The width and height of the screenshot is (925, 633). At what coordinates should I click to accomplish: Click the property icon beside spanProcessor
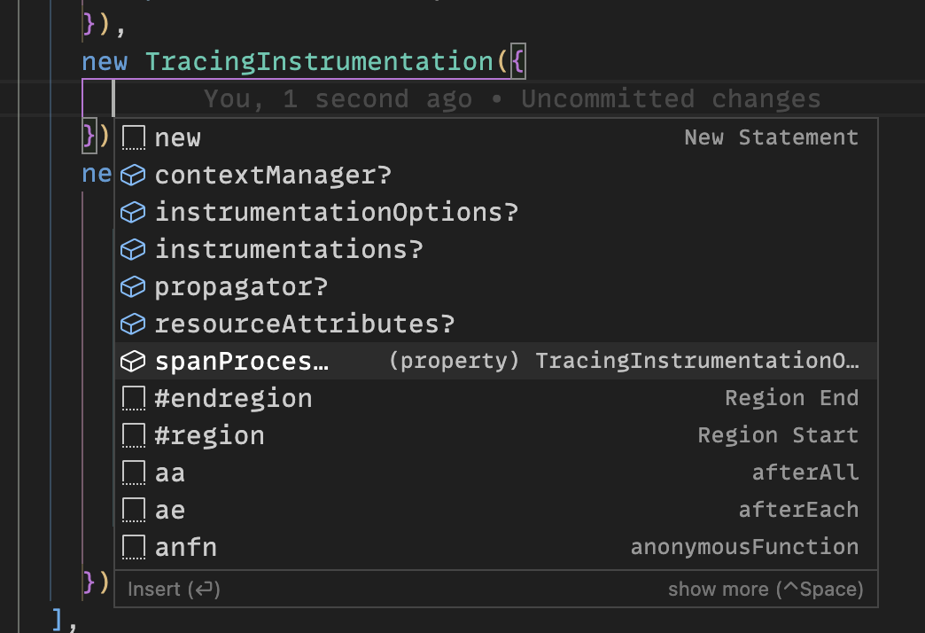[132, 361]
